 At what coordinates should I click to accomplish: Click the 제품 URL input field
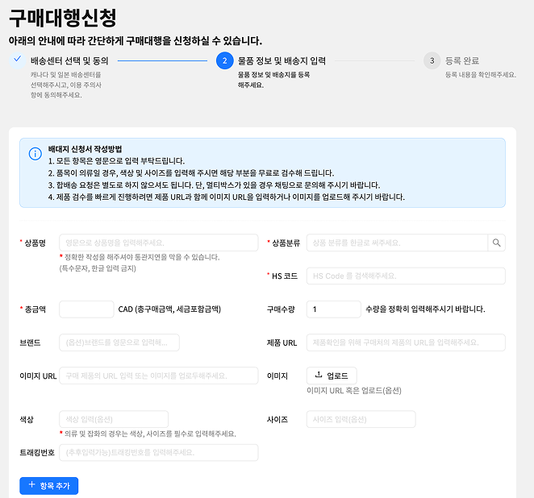(406, 342)
